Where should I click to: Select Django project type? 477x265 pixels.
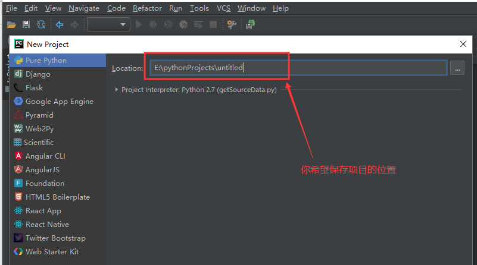[58, 74]
